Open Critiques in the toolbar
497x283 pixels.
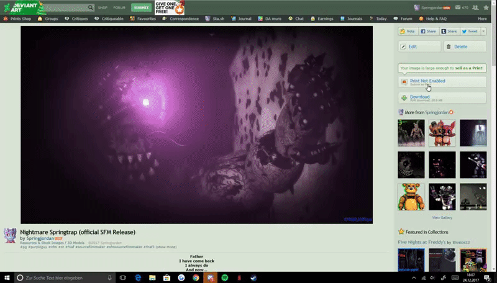tap(76, 19)
